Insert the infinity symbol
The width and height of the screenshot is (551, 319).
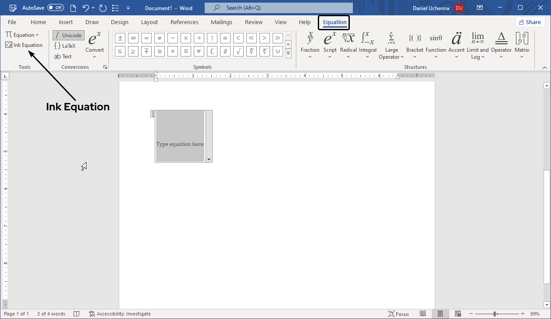click(133, 38)
